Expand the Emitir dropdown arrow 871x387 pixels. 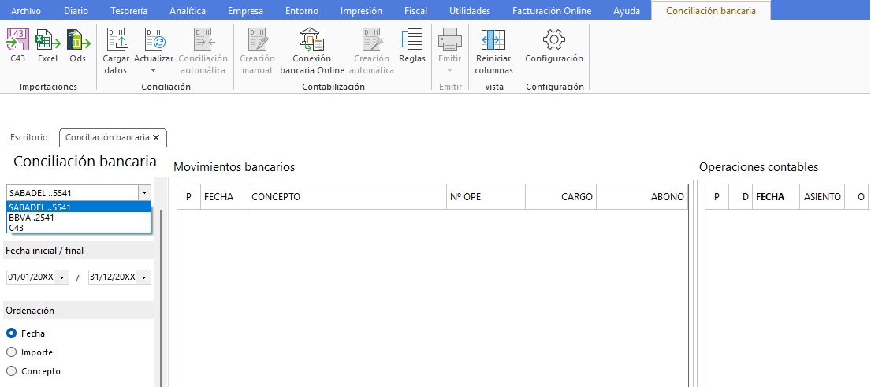click(x=450, y=70)
